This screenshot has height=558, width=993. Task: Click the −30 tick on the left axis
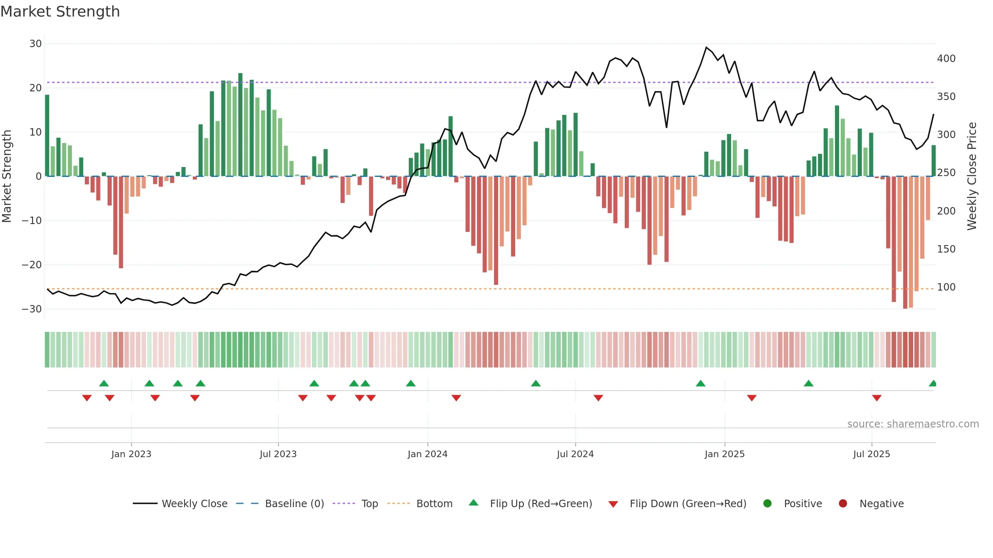coord(32,309)
